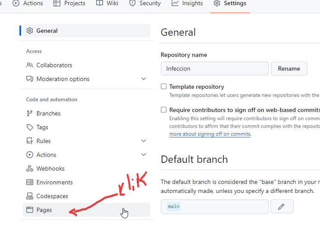Open Codespaces settings page

click(87, 196)
